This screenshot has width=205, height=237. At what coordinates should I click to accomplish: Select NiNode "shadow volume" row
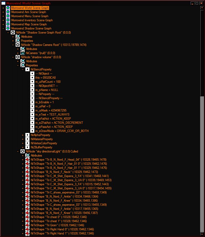[x=41, y=57]
